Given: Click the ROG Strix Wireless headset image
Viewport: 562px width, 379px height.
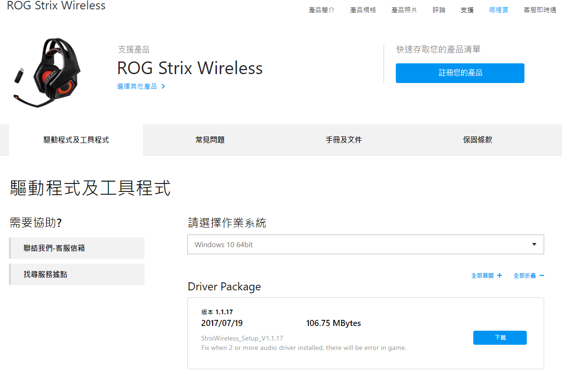Looking at the screenshot, I should [47, 72].
